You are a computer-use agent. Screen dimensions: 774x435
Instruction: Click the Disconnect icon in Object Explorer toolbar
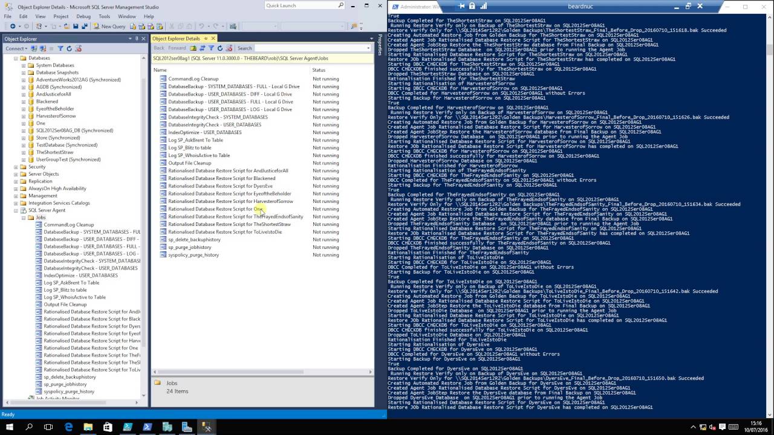coord(43,48)
